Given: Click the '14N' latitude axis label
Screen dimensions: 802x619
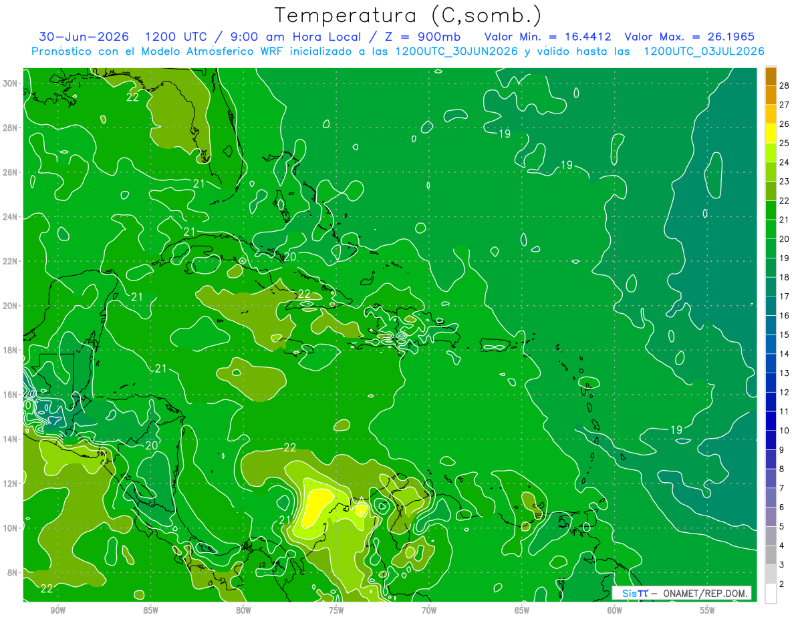Looking at the screenshot, I should [11, 439].
